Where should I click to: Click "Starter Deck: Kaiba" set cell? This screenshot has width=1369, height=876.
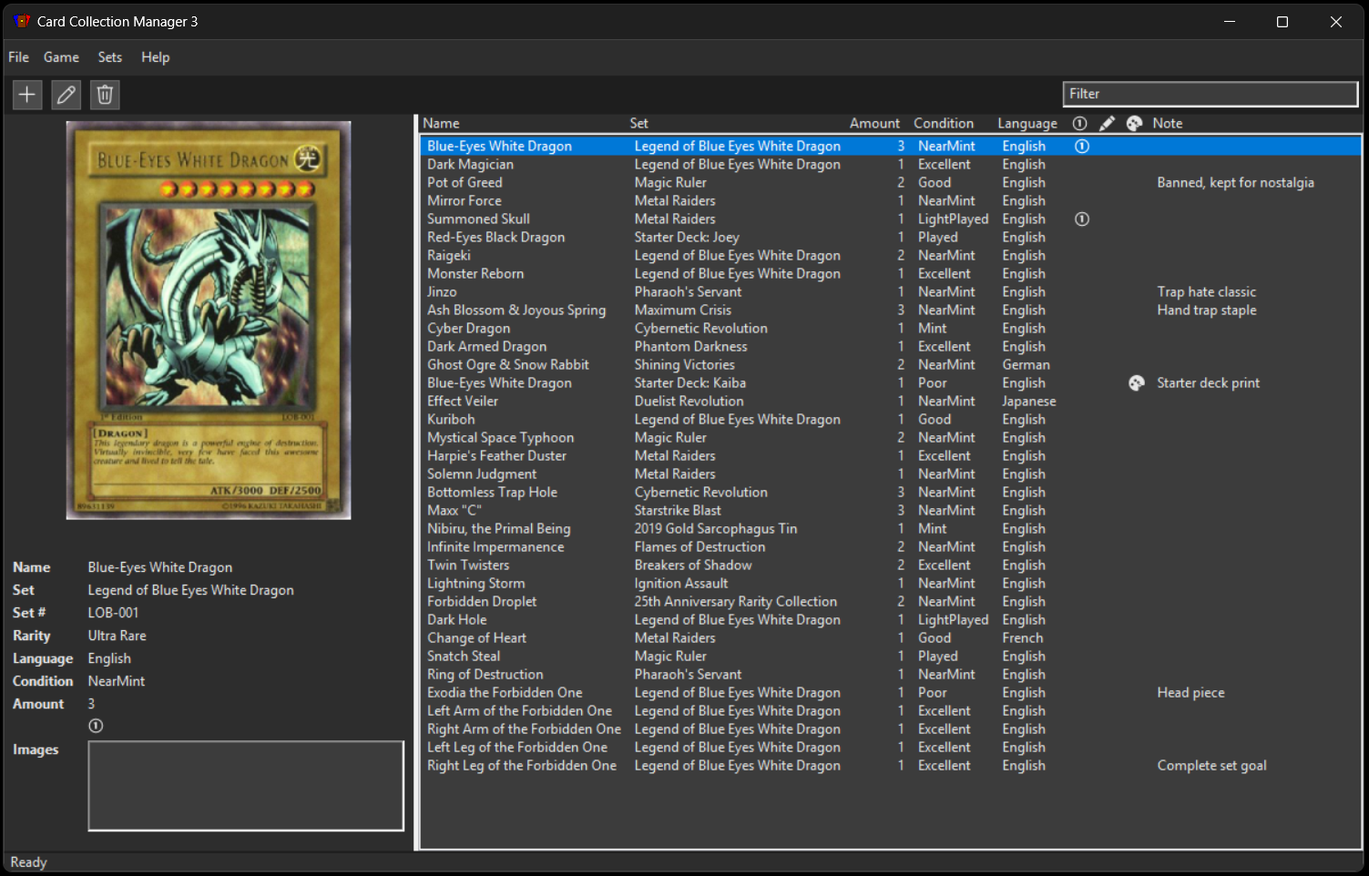pyautogui.click(x=690, y=382)
